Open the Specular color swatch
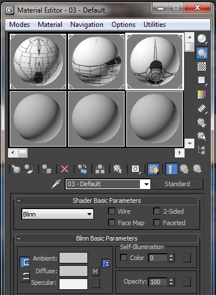 point(74,284)
